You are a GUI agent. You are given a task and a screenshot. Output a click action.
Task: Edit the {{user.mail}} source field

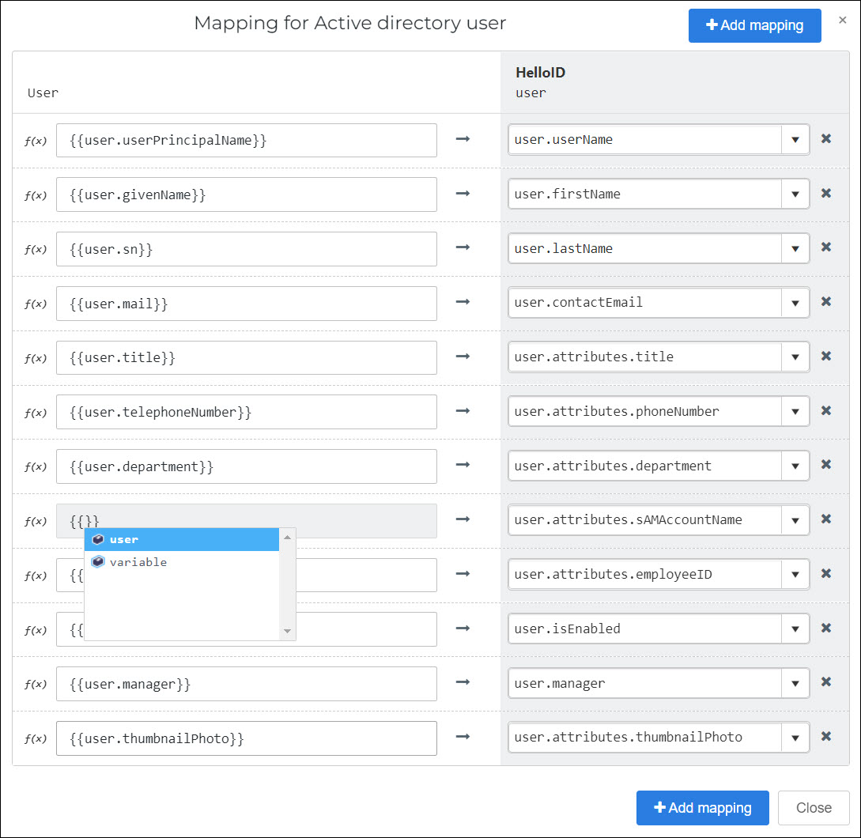pyautogui.click(x=247, y=304)
